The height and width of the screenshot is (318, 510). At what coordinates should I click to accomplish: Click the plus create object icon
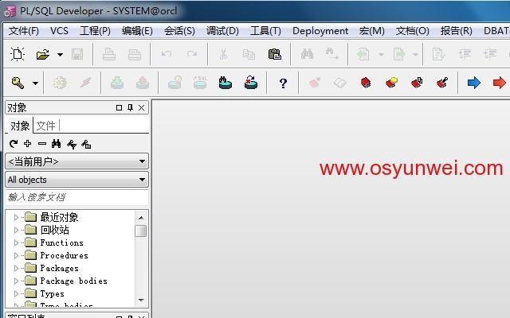pos(28,143)
